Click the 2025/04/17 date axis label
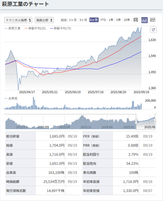The width and height of the screenshot is (163, 201). point(27,92)
